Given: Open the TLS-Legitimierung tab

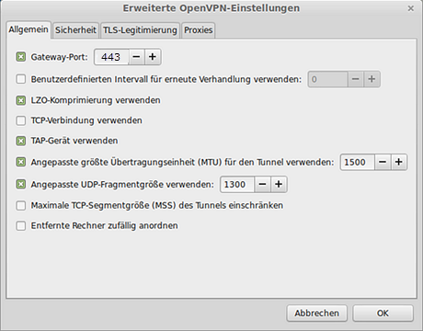Looking at the screenshot, I should pyautogui.click(x=140, y=30).
